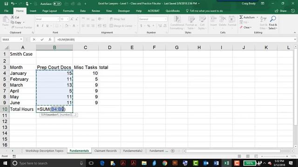
Task: Click the zoom slider in status bar
Action: 274,156
